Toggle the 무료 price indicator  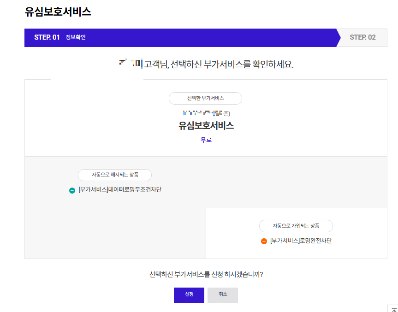coord(206,139)
